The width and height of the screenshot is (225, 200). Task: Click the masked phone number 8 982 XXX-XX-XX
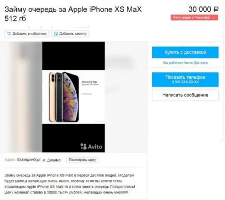tap(185, 82)
